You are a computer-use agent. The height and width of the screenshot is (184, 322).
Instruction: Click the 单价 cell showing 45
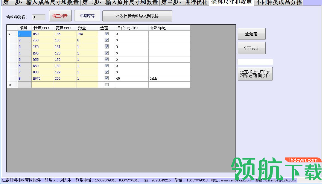click(131, 78)
